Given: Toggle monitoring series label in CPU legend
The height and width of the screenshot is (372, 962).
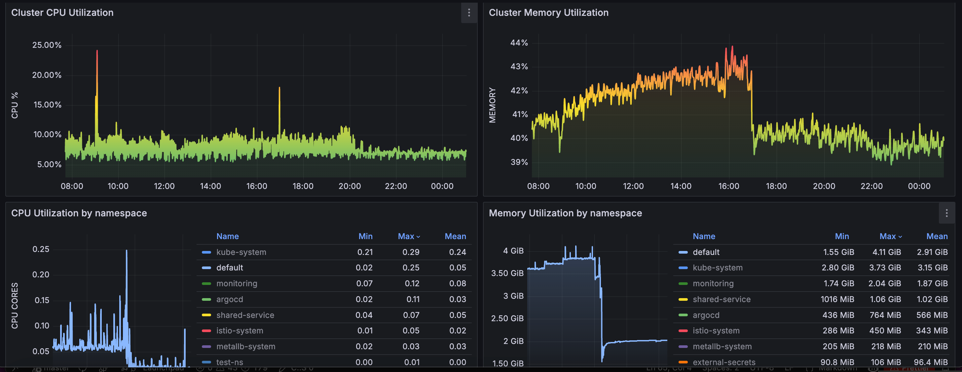Looking at the screenshot, I should pyautogui.click(x=237, y=284).
